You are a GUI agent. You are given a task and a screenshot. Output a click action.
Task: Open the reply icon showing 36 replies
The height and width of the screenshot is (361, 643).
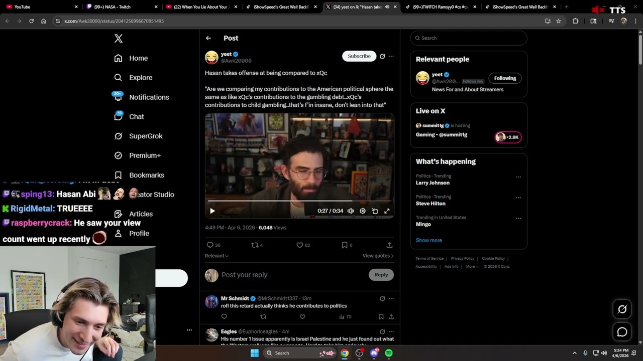tap(213, 245)
